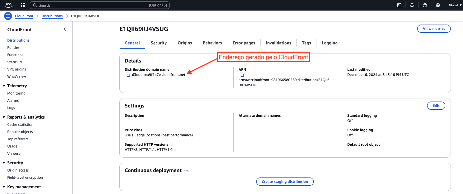Open the help question mark icon
This screenshot has height=194, width=463.
point(425,5)
